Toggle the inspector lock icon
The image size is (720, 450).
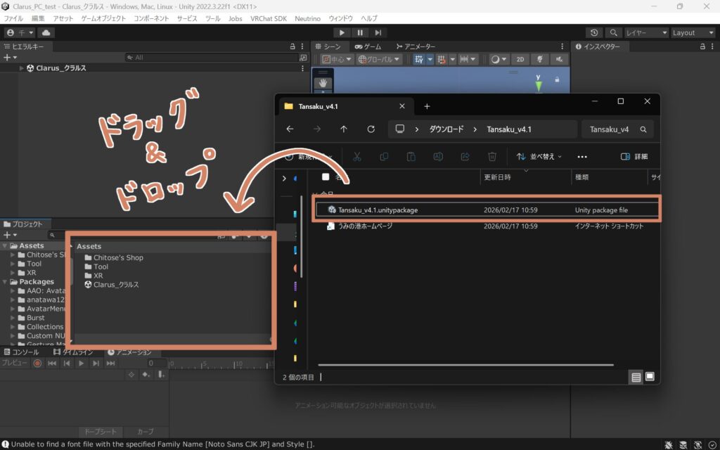(702, 46)
